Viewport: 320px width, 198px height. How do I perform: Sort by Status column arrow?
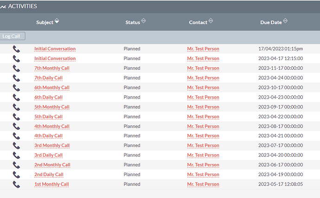[x=143, y=20]
